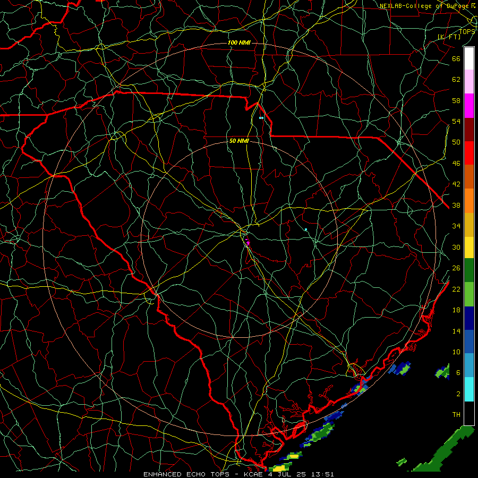
Task: Select the cyan swatch in the legend
Action: tap(469, 389)
